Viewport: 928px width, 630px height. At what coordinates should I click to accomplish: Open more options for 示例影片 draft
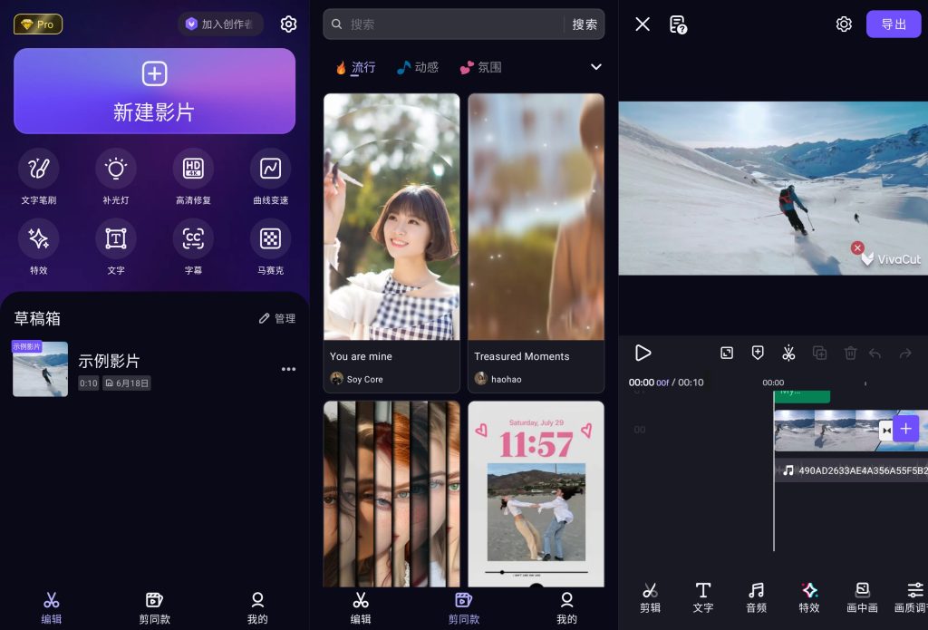coord(288,369)
